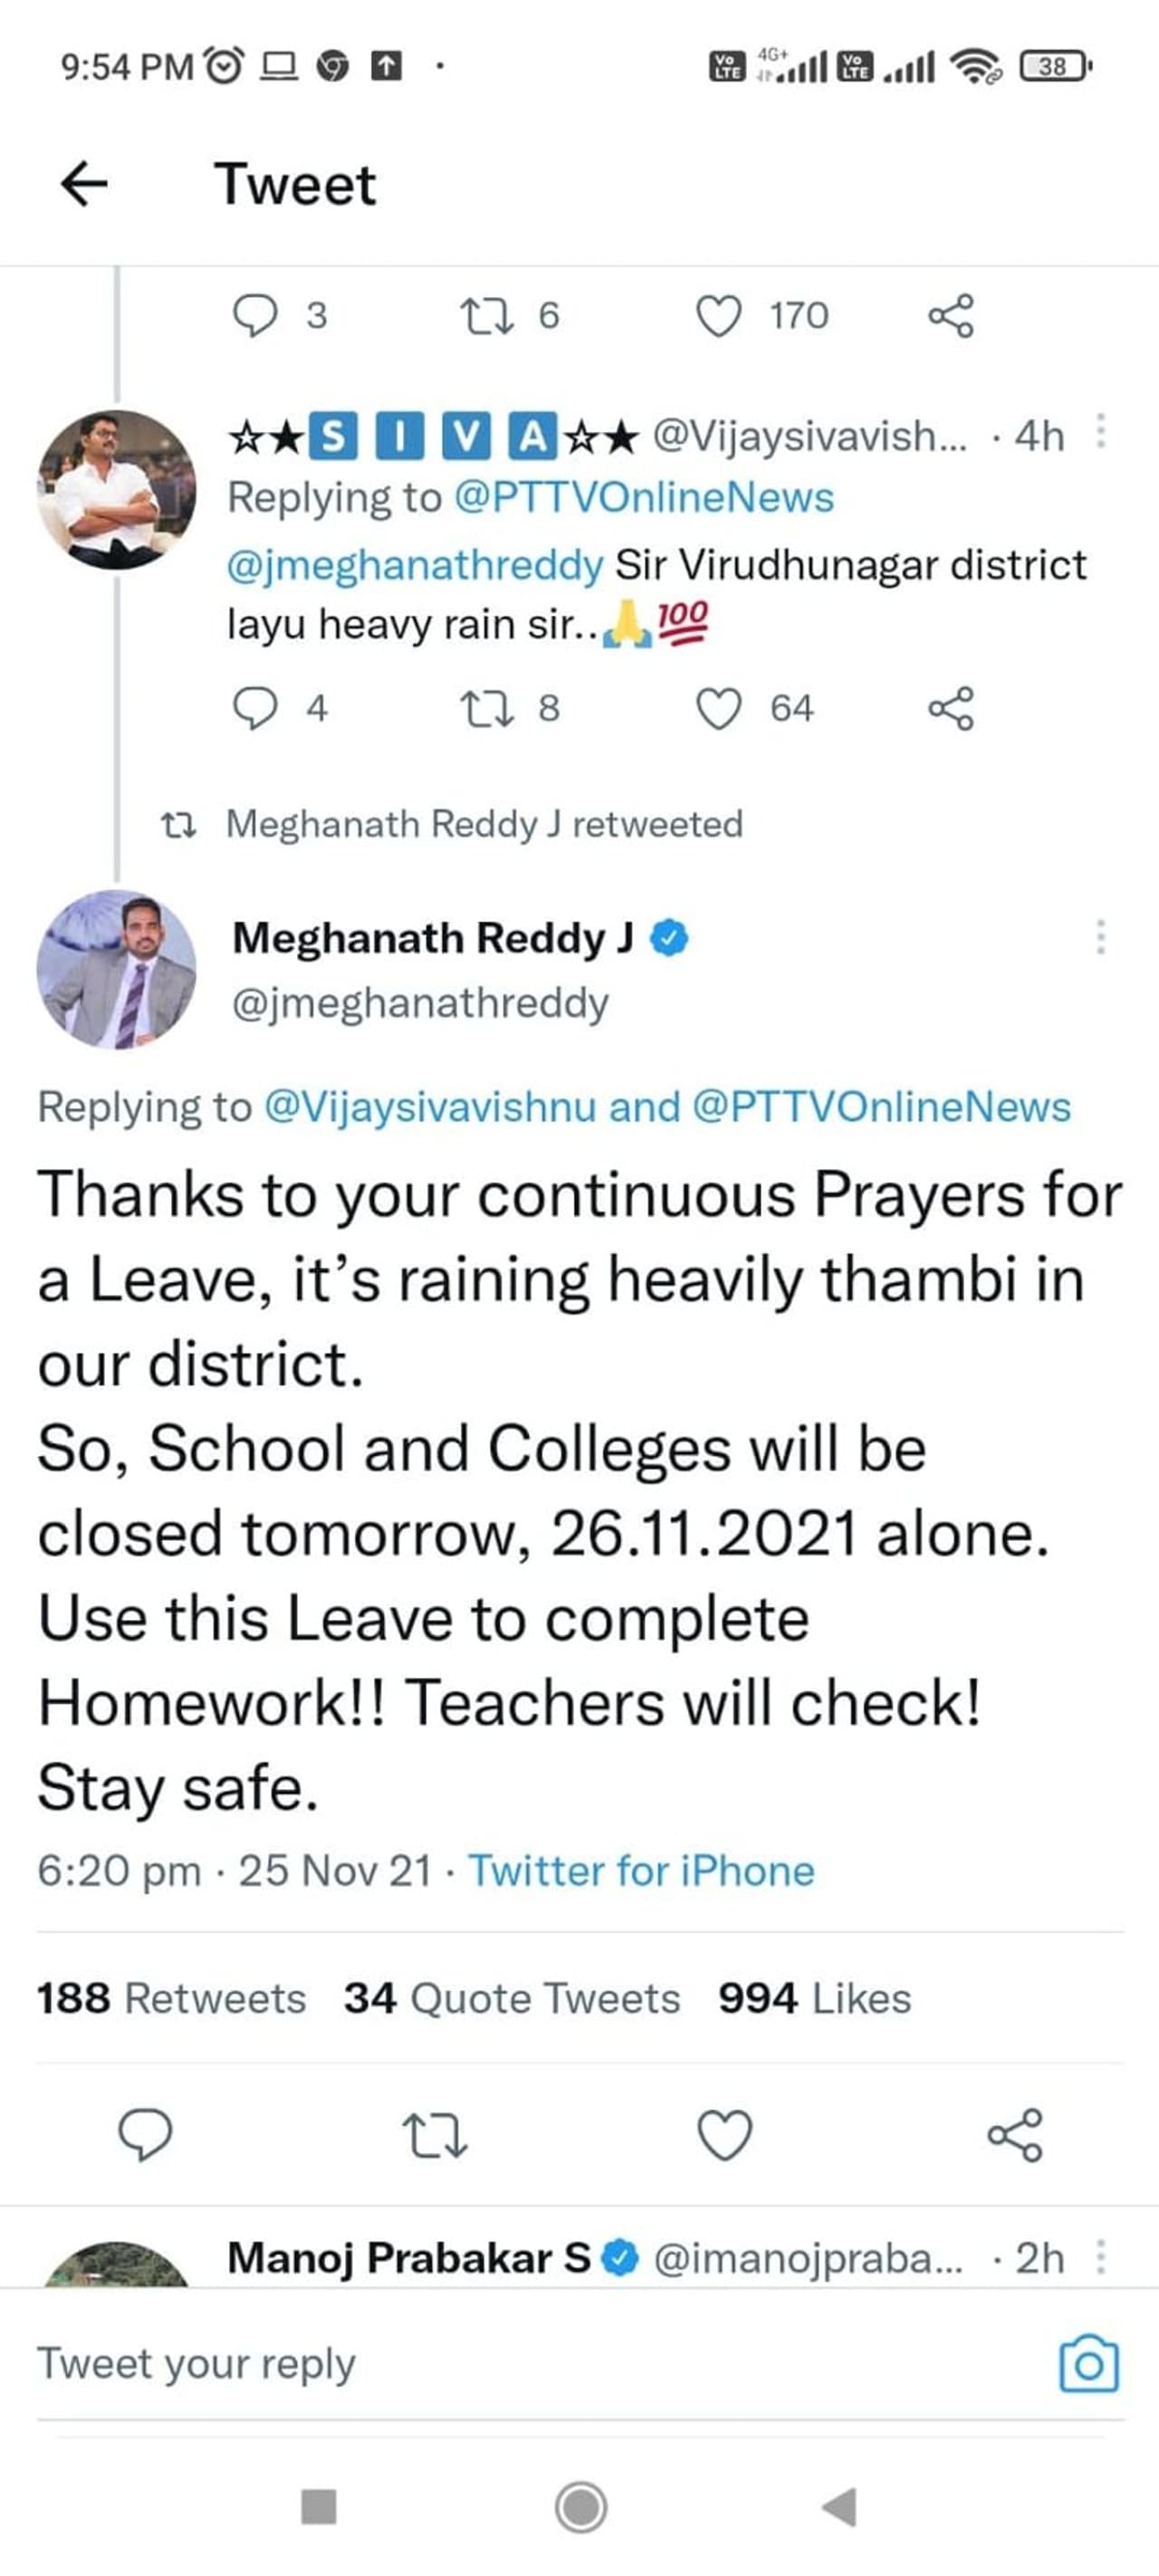Viewport: 1159px width, 2576px height.
Task: Open three-dot menu on SIVA's reply
Action: click(x=1100, y=432)
